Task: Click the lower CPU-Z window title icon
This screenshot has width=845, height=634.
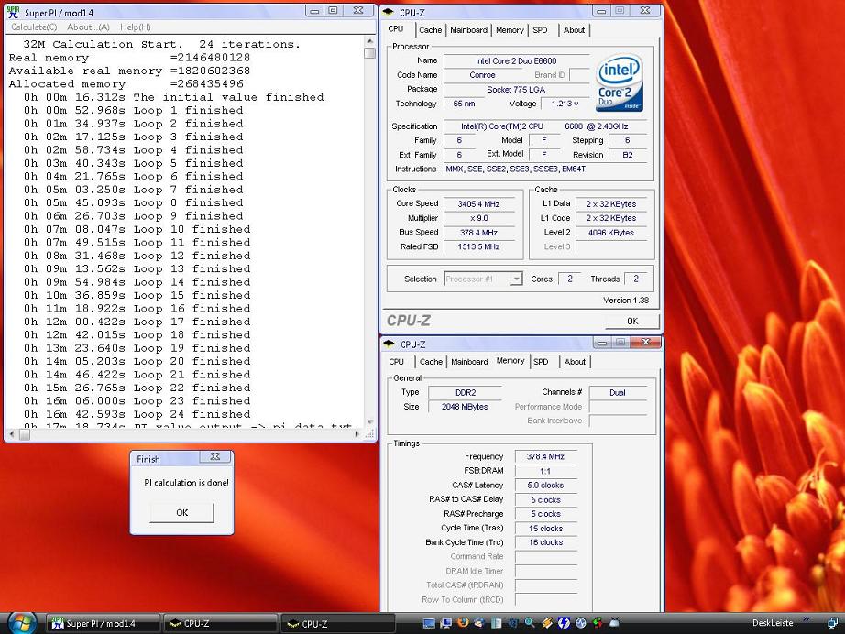Action: [x=390, y=344]
